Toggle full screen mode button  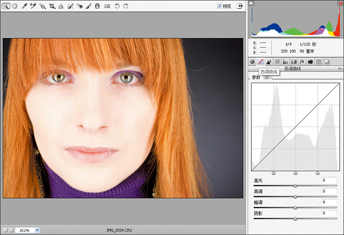tap(239, 6)
